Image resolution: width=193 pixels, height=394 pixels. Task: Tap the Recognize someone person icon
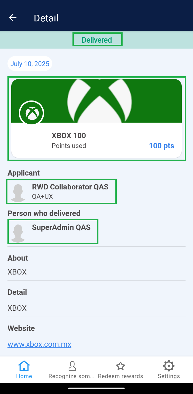[x=72, y=366]
